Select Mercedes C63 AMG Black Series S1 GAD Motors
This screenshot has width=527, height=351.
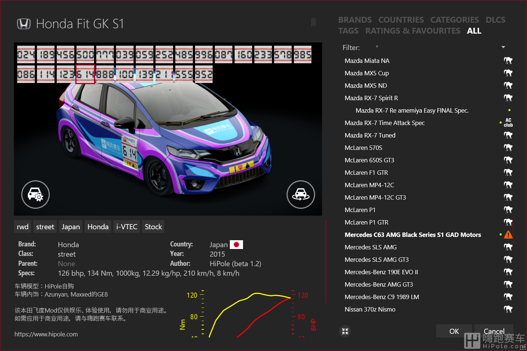coord(413,235)
